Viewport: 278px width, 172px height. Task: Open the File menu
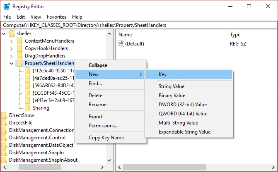7,17
